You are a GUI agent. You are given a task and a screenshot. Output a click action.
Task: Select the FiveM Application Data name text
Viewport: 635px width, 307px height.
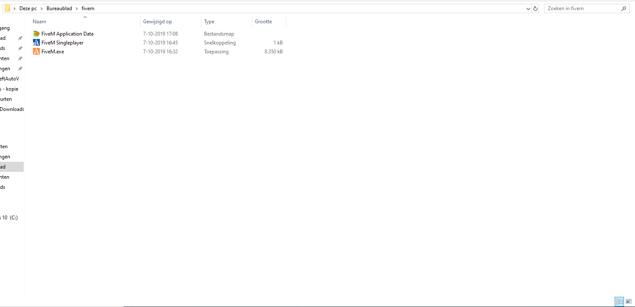67,34
